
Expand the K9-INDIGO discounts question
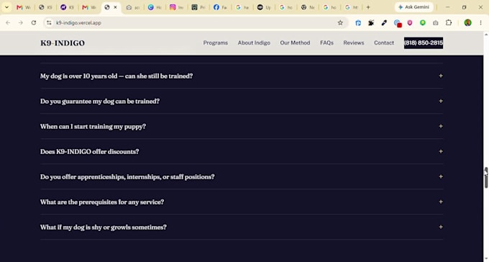pyautogui.click(x=242, y=151)
